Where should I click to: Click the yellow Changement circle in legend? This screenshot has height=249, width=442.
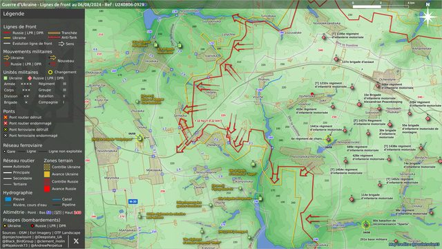[50, 72]
